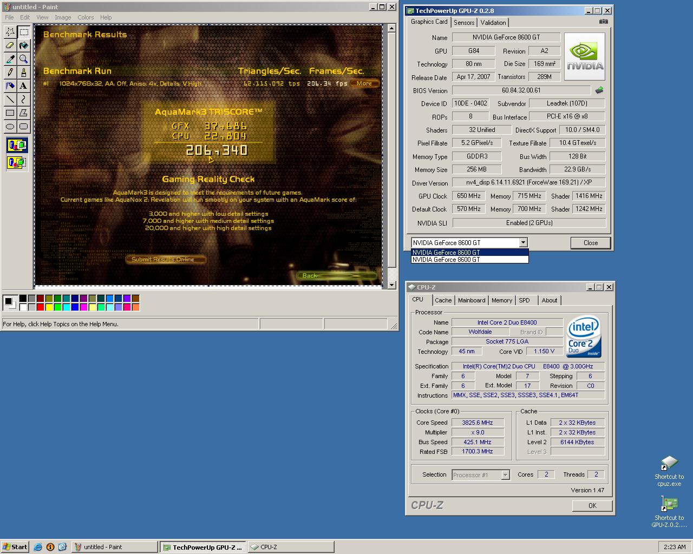Click the Intel Core 2 Duo logo

click(584, 337)
